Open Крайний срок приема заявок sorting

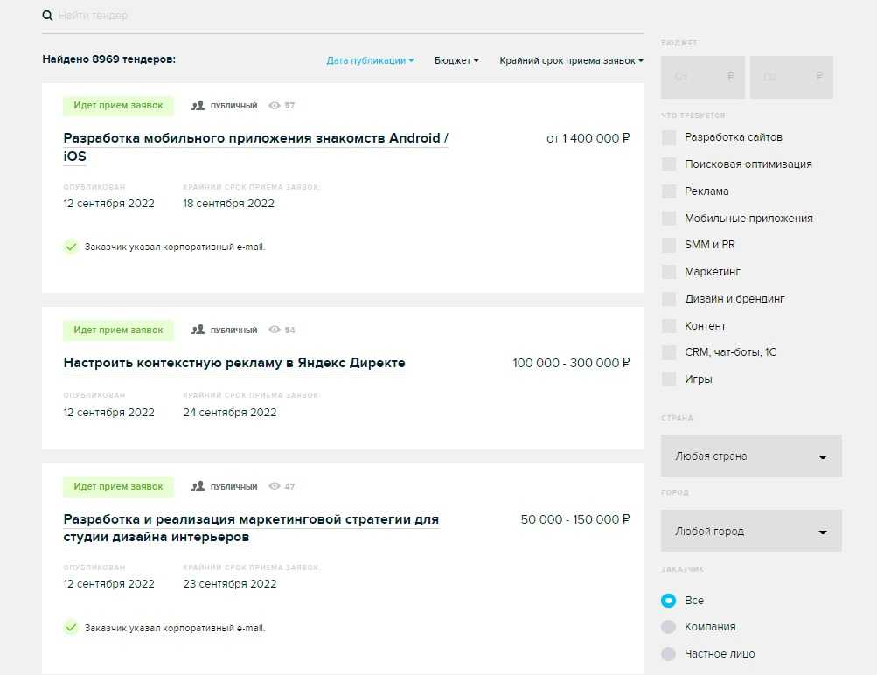[571, 61]
